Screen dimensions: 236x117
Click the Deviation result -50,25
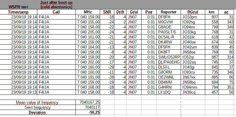[x=88, y=112]
